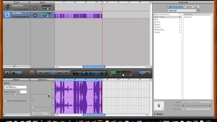This screenshot has width=217, height=122.
Task: Select the No Effects track icon
Action: click(7, 15)
